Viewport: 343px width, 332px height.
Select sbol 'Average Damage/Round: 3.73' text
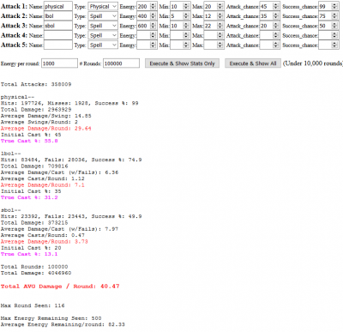click(45, 242)
